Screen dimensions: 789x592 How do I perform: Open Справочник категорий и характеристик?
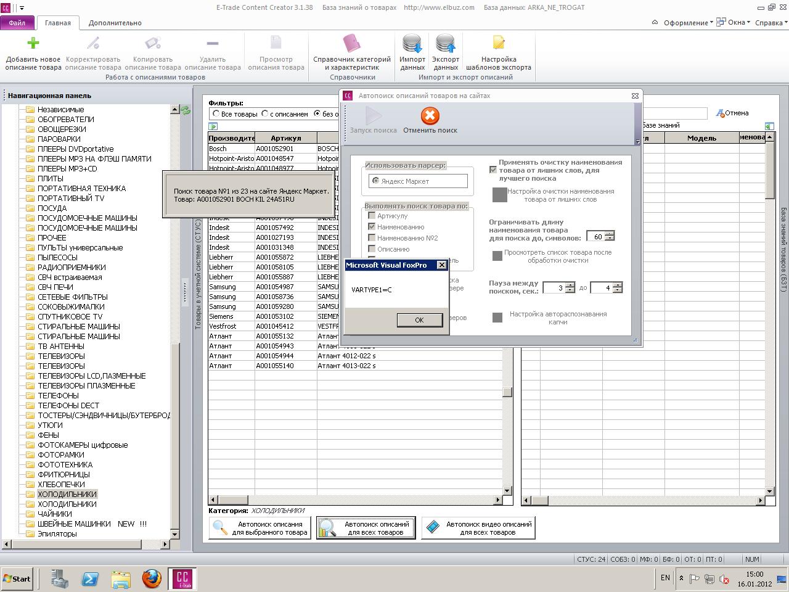(352, 43)
